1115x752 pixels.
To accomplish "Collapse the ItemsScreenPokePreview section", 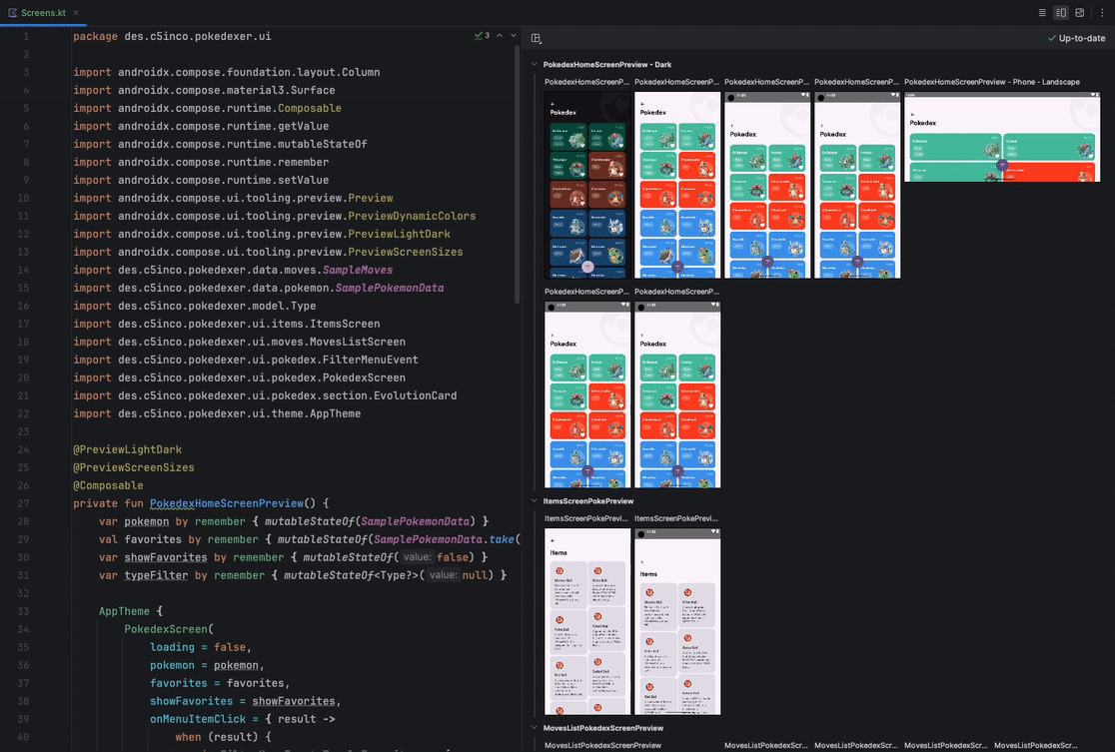I will coord(533,500).
